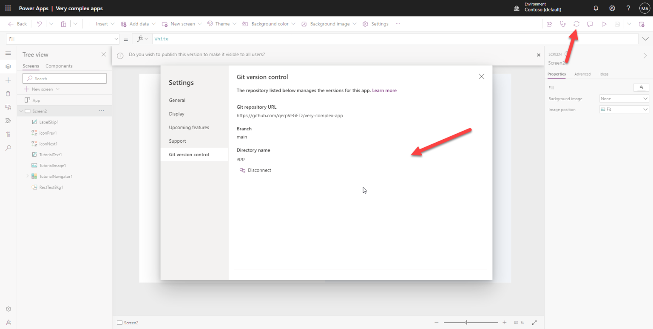The height and width of the screenshot is (329, 653).
Task: Toggle the left hamburger menu
Action: (8, 53)
